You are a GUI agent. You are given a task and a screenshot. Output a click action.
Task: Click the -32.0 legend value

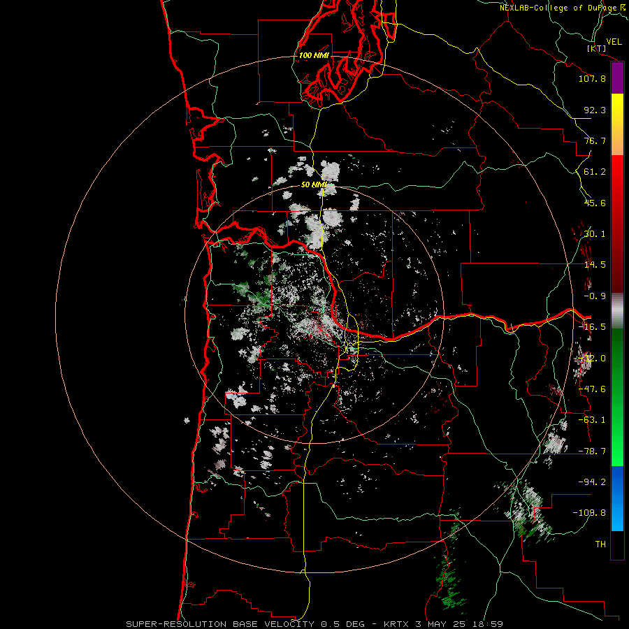click(592, 359)
